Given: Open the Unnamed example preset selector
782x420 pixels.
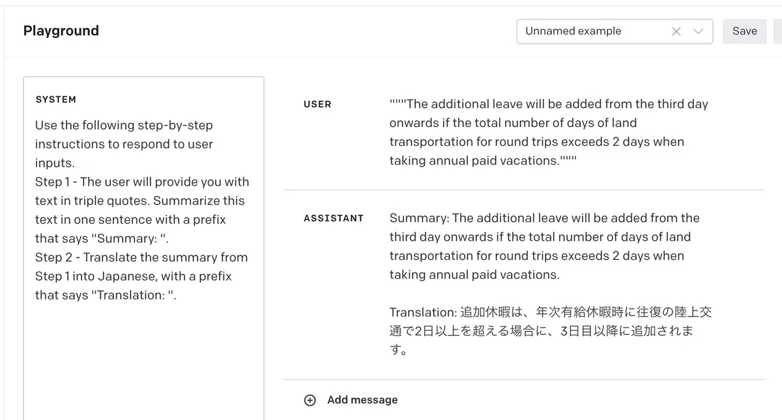Looking at the screenshot, I should coord(615,31).
